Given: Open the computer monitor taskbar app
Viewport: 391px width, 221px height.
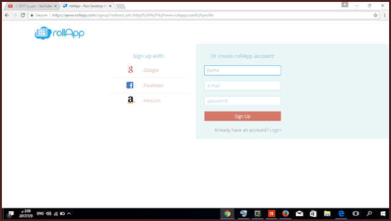Looking at the screenshot, I should (243, 214).
